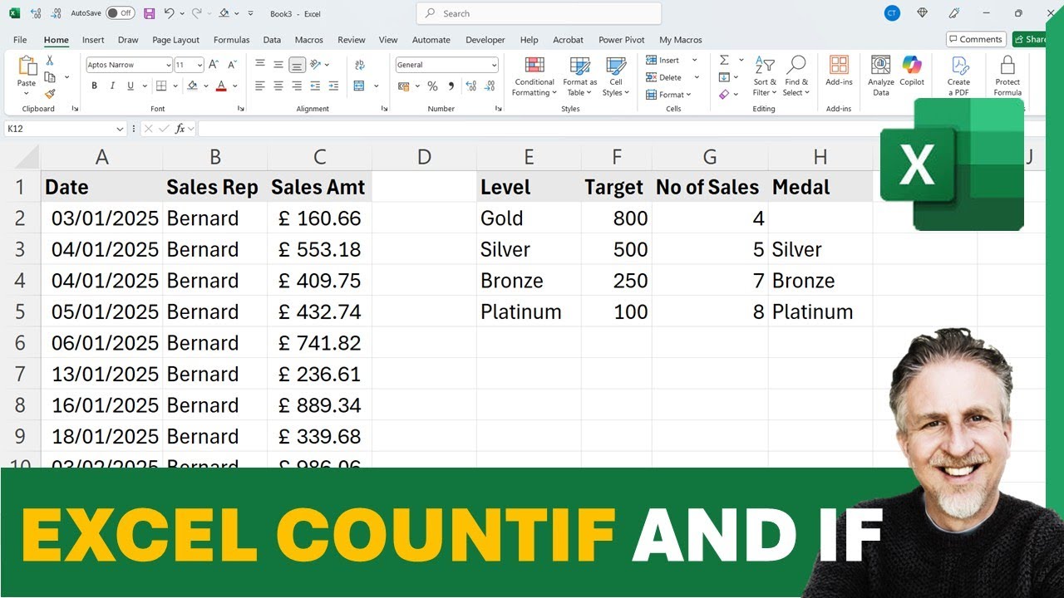
Task: Open the font name dropdown Aptos Narrow
Action: click(168, 65)
